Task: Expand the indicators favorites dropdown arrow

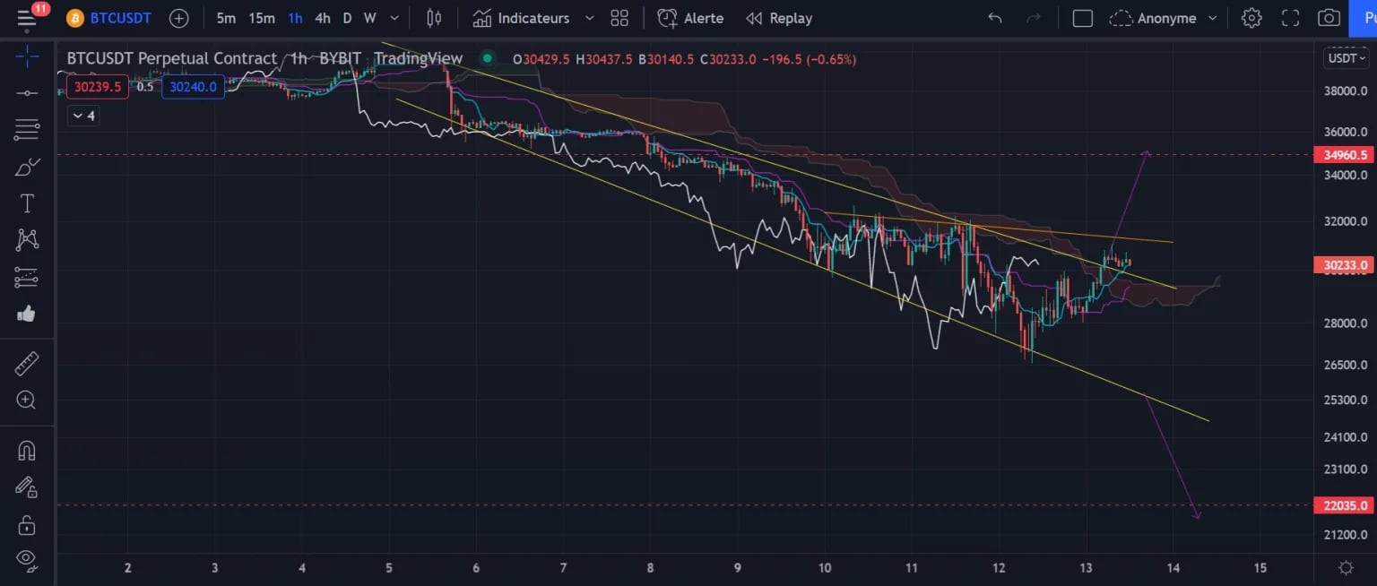Action: pos(589,18)
